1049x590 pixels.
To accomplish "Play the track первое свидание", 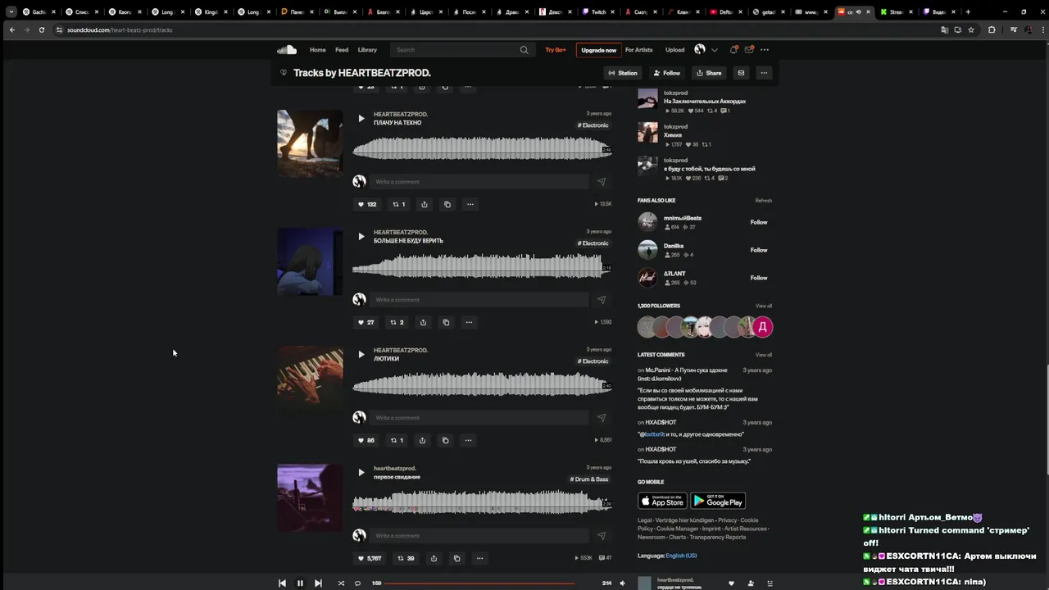I will pos(361,473).
